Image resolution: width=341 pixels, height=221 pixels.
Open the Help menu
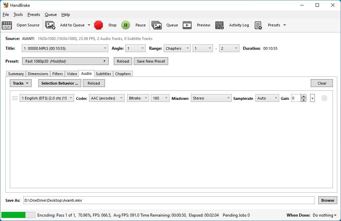66,15
